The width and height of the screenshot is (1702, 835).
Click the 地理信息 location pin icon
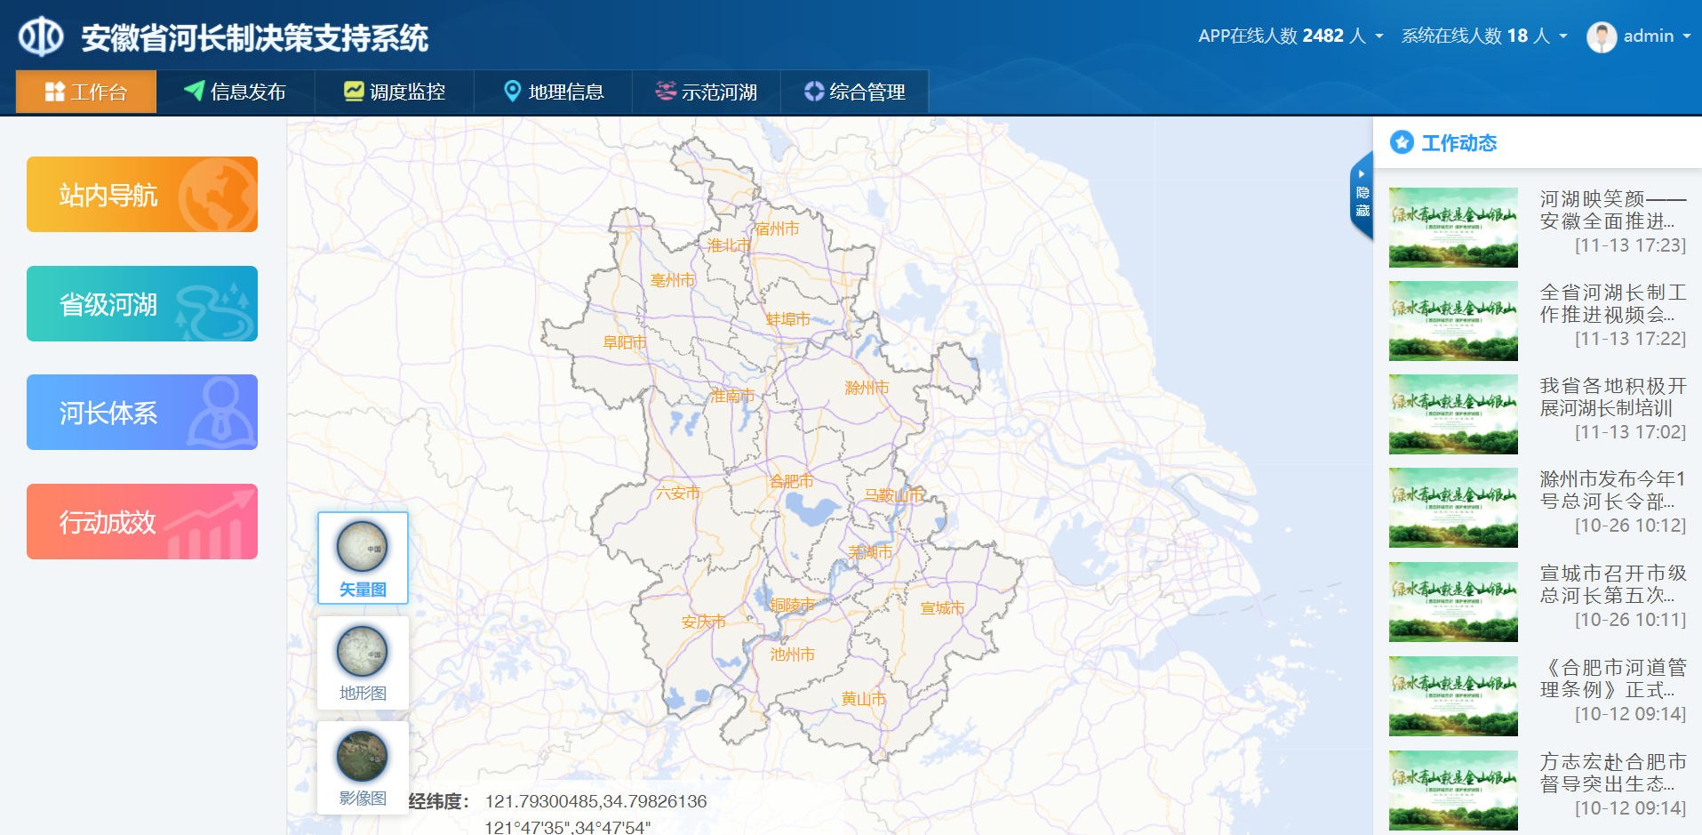512,91
